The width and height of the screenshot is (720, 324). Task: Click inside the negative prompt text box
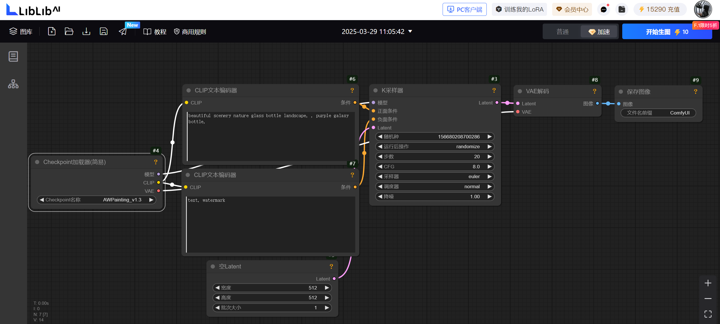click(x=270, y=224)
